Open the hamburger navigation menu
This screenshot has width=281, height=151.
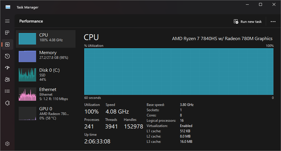click(x=7, y=21)
